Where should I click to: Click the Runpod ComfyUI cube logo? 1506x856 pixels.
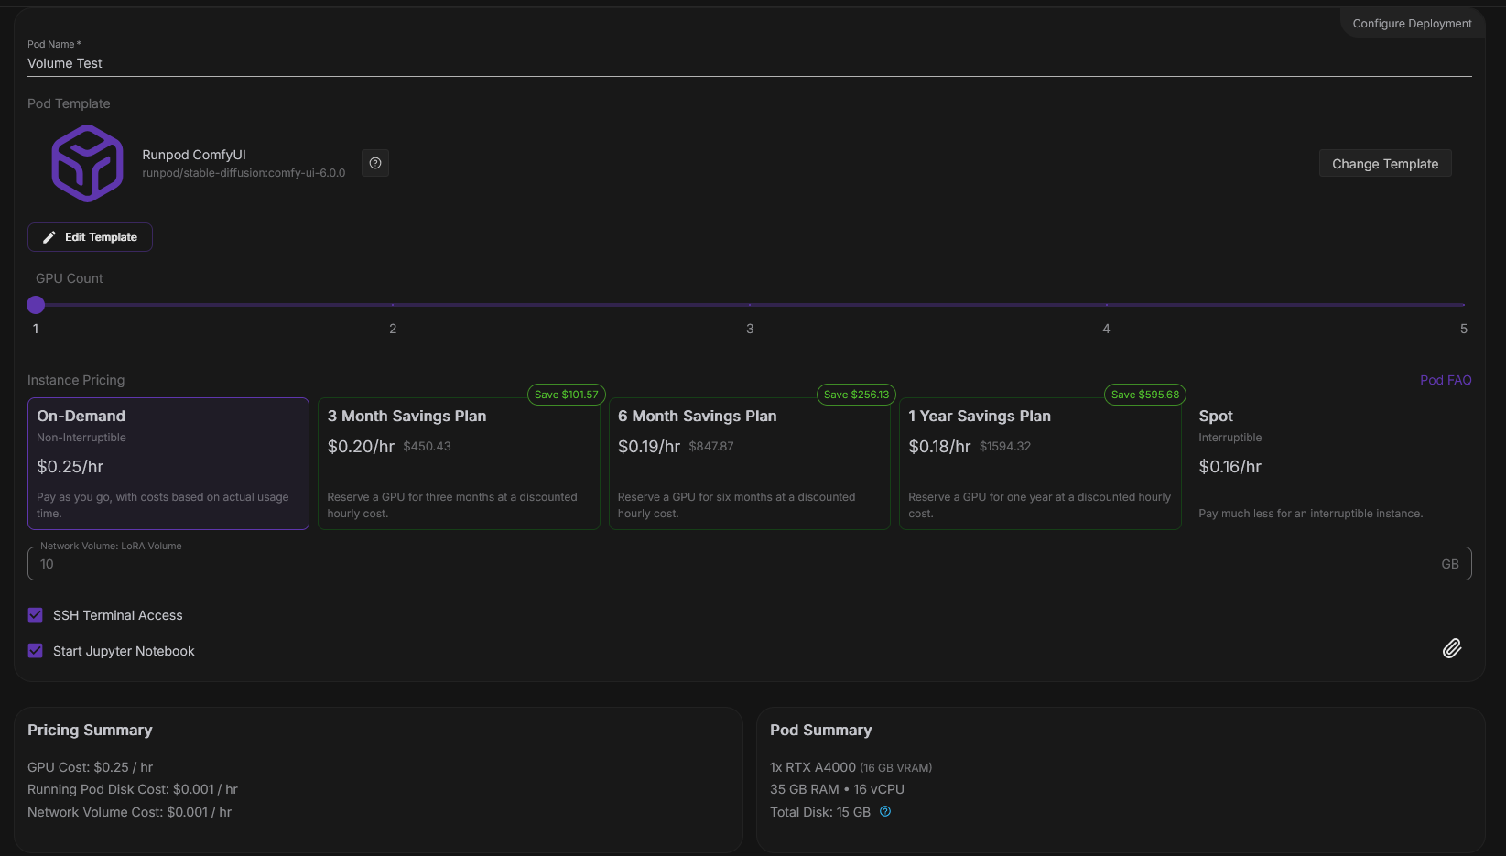coord(87,163)
